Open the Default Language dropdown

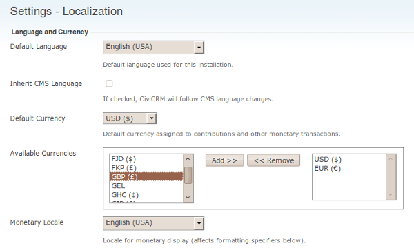click(x=153, y=48)
